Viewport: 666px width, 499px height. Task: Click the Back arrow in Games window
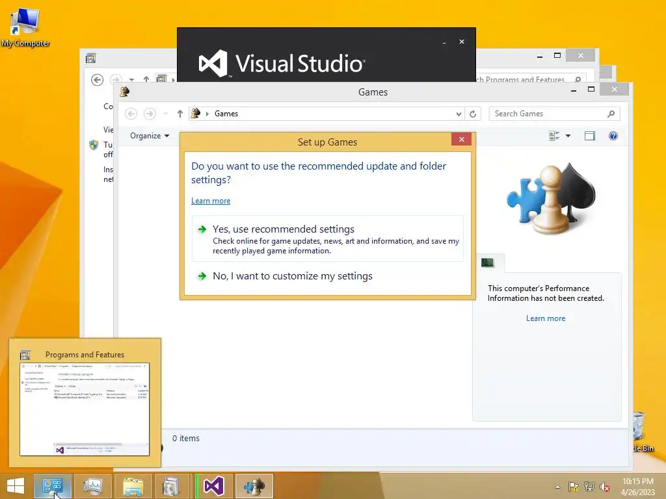[131, 114]
